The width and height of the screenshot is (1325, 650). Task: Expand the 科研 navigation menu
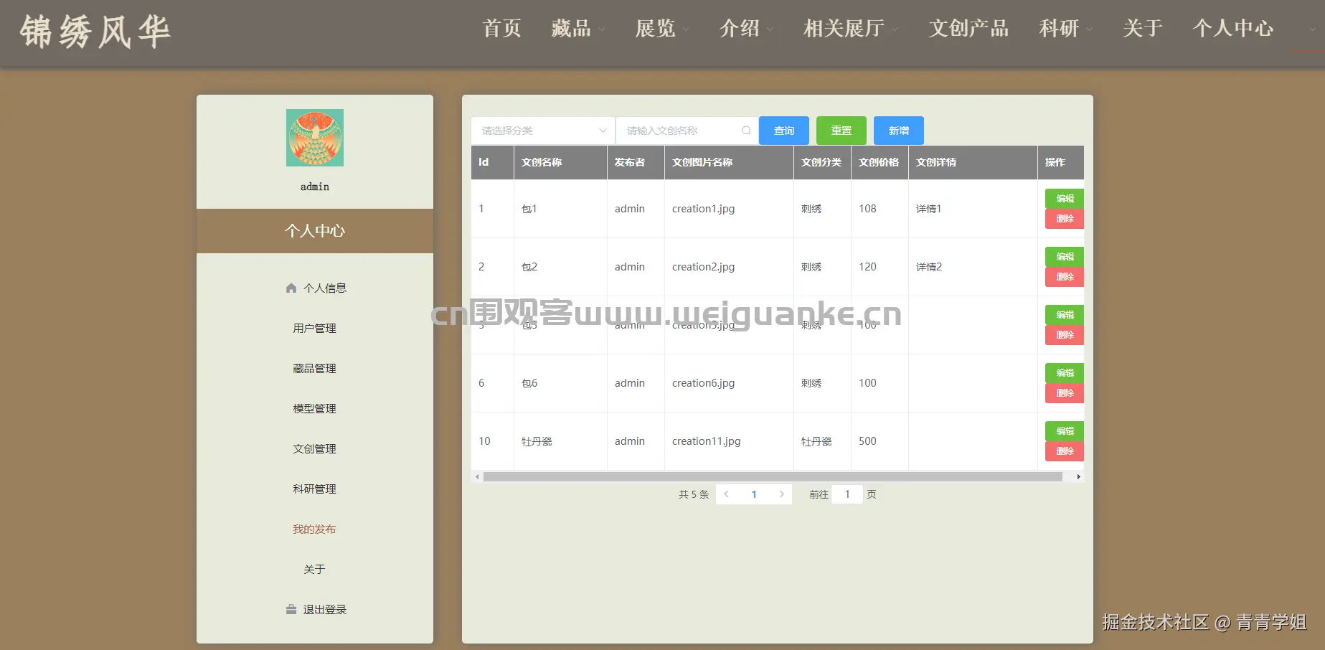pyautogui.click(x=1065, y=29)
